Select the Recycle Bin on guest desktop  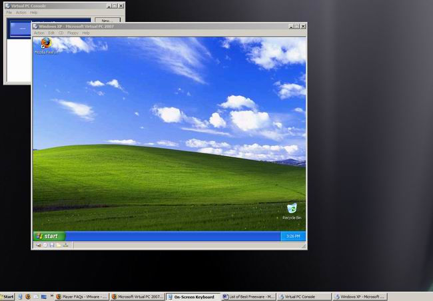click(292, 211)
